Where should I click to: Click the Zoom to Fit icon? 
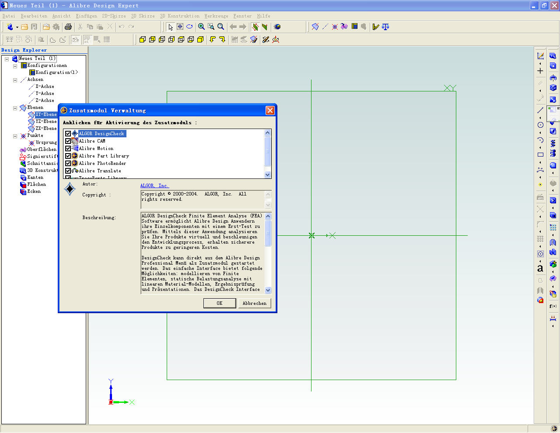pos(220,27)
